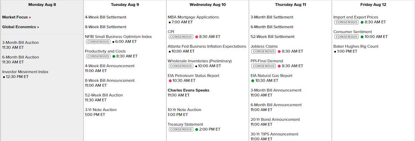The image size is (415, 141).
Task: Click the green dot under EIA Natural Gas Report
Action: pos(253,80)
